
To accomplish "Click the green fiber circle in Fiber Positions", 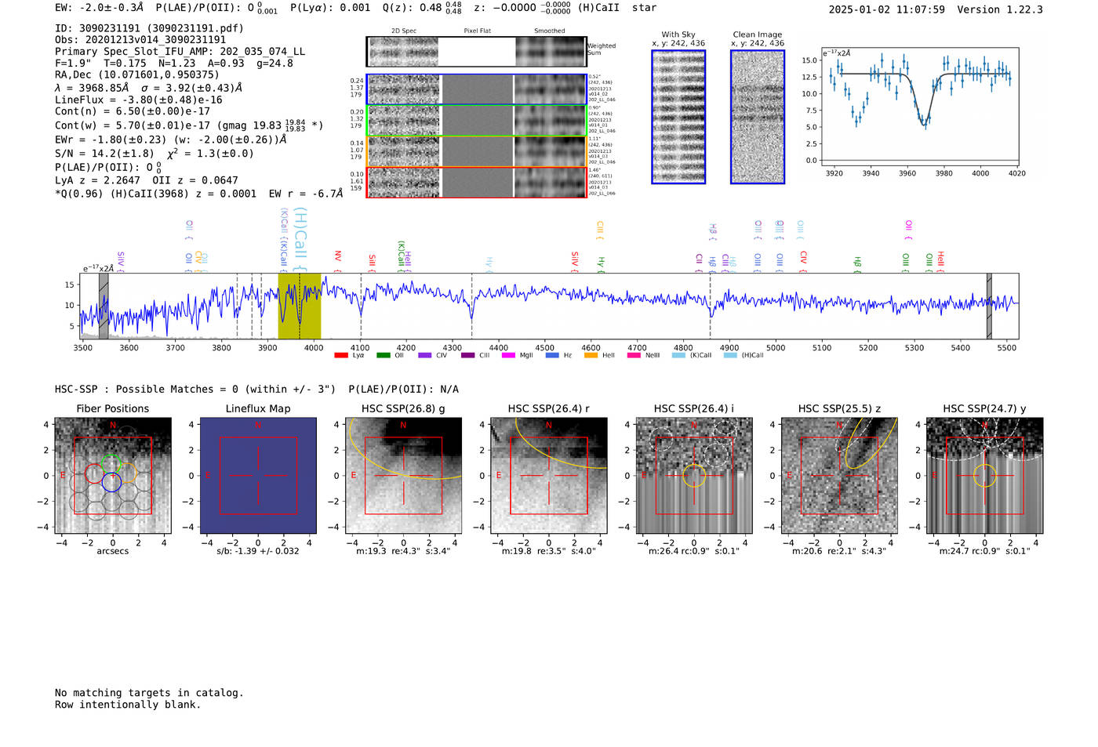I will click(111, 464).
